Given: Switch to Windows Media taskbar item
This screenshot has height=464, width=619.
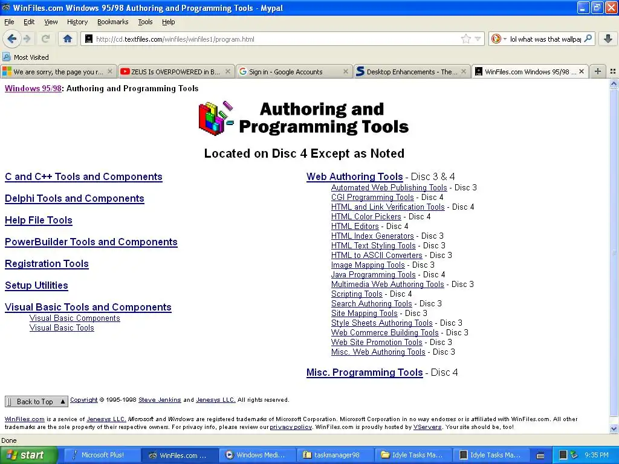Looking at the screenshot, I should 256,456.
